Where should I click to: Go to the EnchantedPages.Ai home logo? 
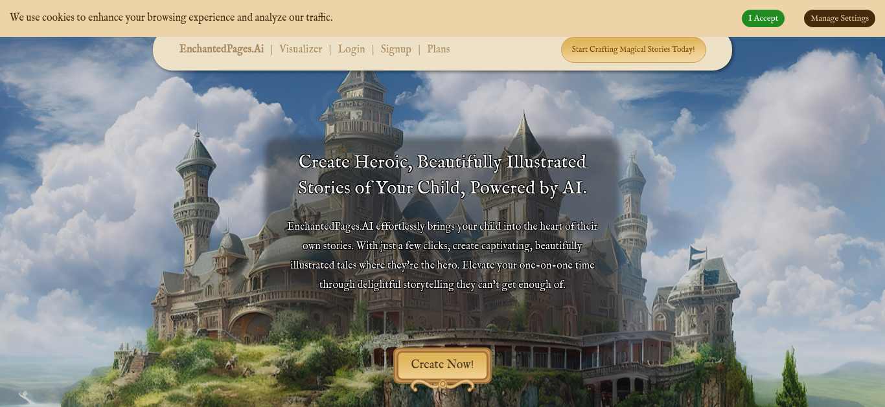point(222,49)
